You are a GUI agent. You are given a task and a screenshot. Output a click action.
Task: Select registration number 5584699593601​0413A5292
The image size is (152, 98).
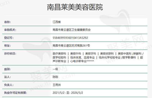(x=70, y=38)
